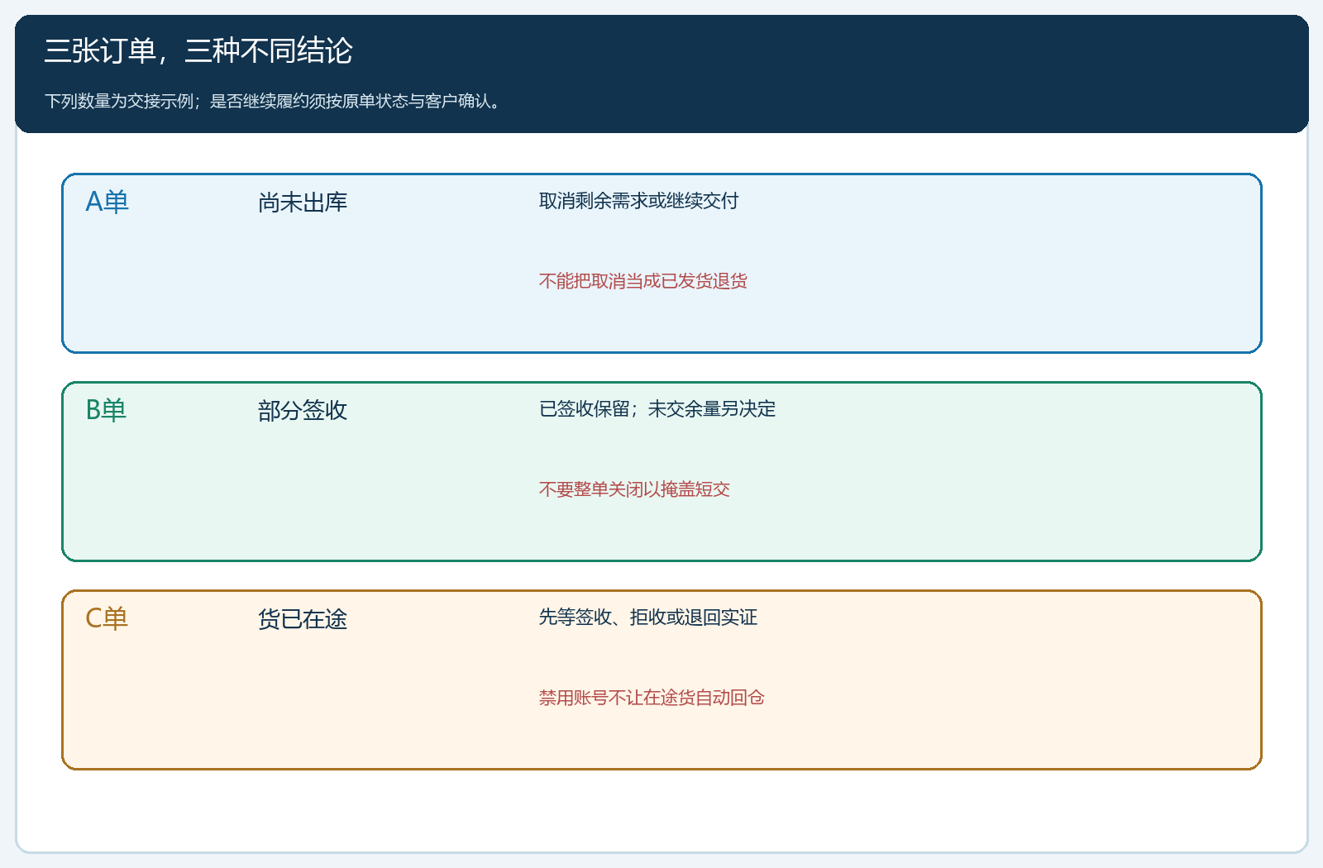Image resolution: width=1323 pixels, height=868 pixels.
Task: Click the warning 不能把取消当成已发货退货
Action: pyautogui.click(x=642, y=281)
